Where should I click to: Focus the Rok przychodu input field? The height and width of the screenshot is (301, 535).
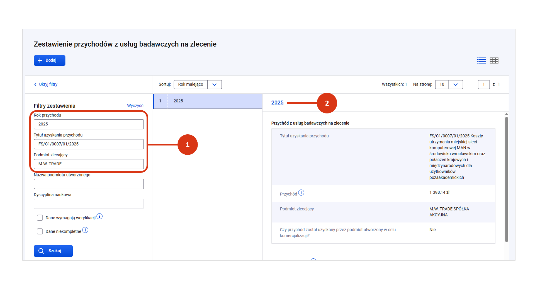(x=89, y=124)
